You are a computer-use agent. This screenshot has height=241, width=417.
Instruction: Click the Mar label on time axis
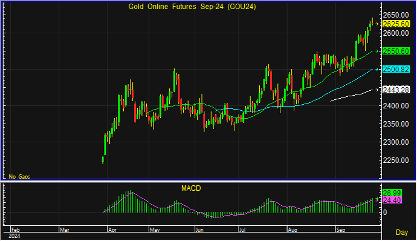pyautogui.click(x=64, y=230)
